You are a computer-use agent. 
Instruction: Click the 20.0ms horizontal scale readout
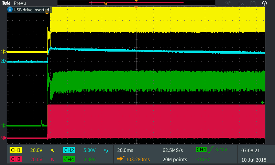tap(125, 150)
